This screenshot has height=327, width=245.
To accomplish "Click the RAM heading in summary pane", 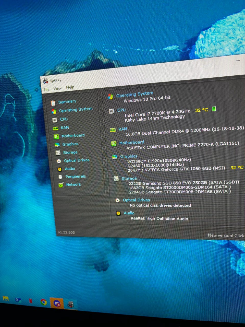I will [x=123, y=129].
